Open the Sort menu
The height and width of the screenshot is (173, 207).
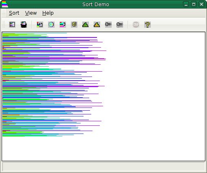14,13
